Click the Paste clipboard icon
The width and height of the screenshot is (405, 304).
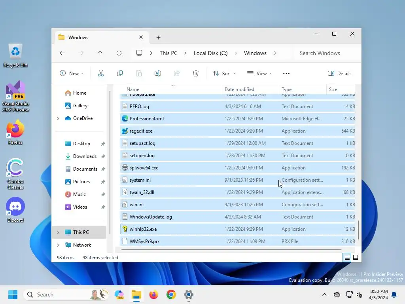pyautogui.click(x=139, y=73)
